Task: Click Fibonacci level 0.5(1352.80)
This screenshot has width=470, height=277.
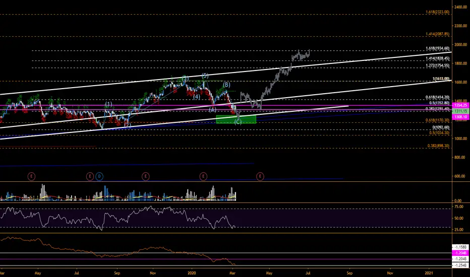Action: (439, 103)
